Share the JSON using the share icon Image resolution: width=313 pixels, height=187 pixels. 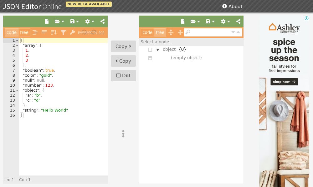tap(102, 21)
